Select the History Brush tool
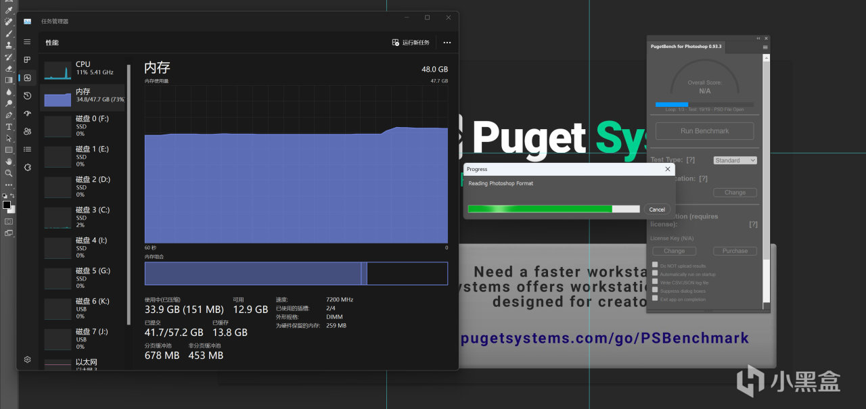The width and height of the screenshot is (866, 409). tap(9, 57)
